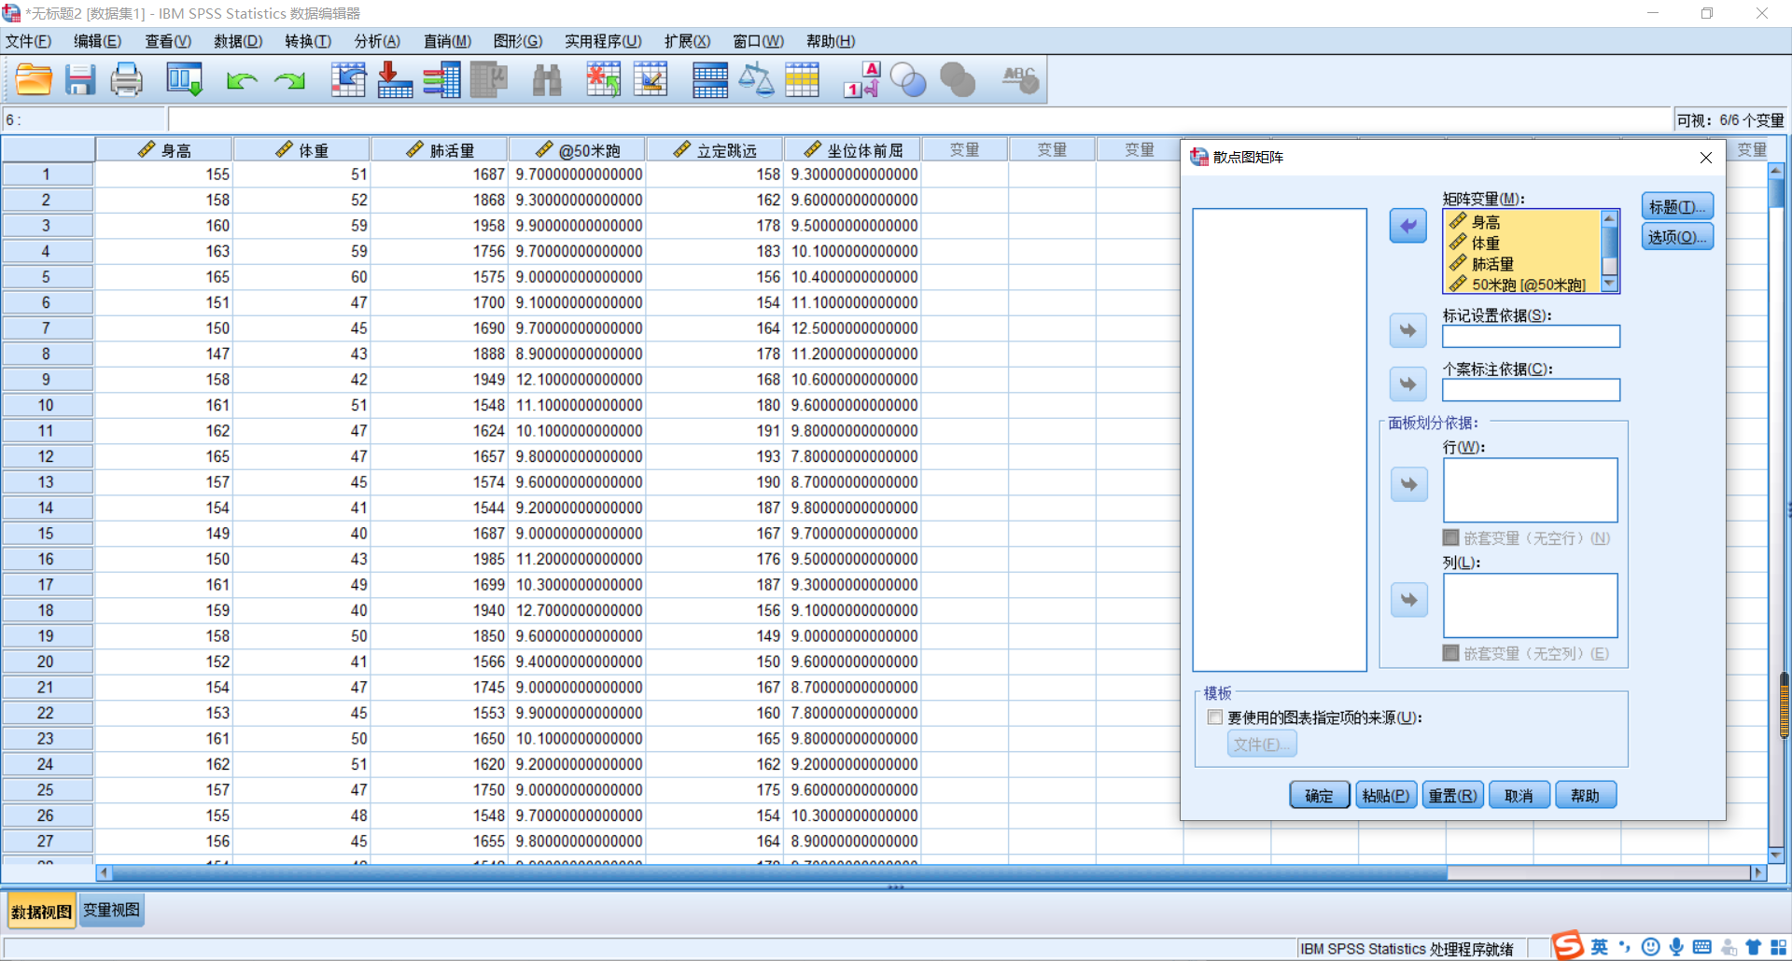This screenshot has height=961, width=1792.
Task: Click the 帮助 button in the dialog
Action: (1586, 796)
